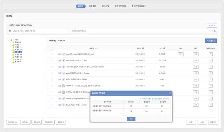Click the docx icon of MeetTalk_알림톡 REST API 가이드
The width and height of the screenshot is (224, 132).
coord(64,67)
